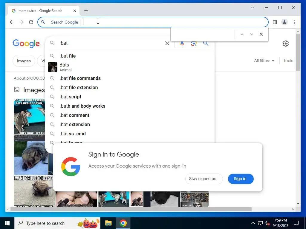Open a new browser tab
306x229 pixels.
coord(86,11)
